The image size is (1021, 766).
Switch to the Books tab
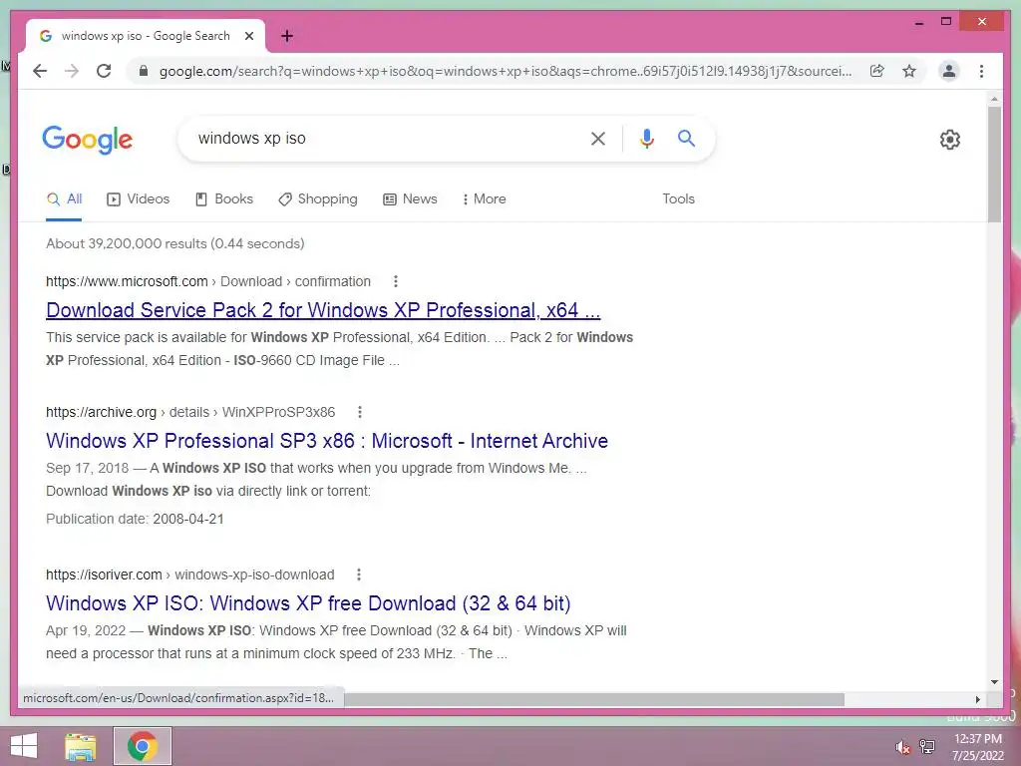(x=224, y=199)
